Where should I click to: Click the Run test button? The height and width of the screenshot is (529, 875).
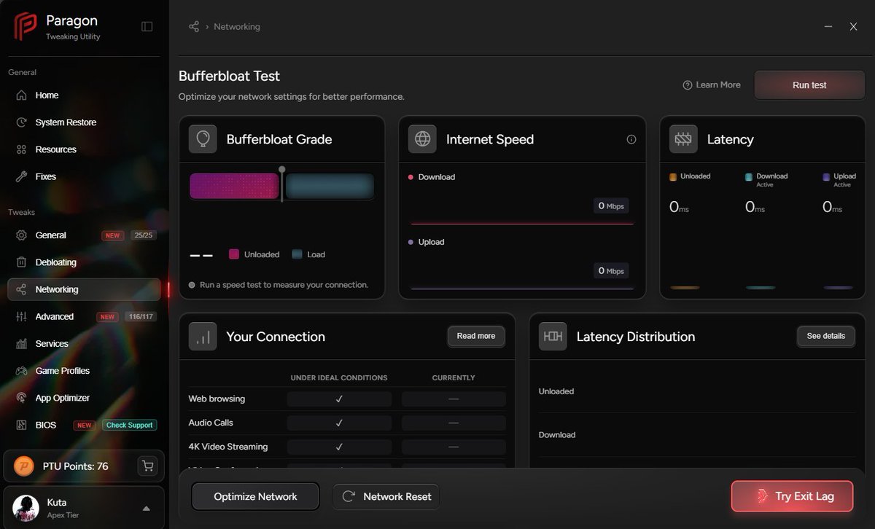pyautogui.click(x=809, y=85)
